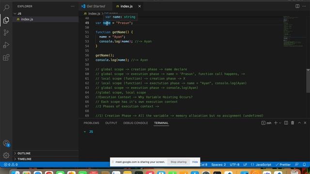Click line number 56 in gutter

coord(87,56)
